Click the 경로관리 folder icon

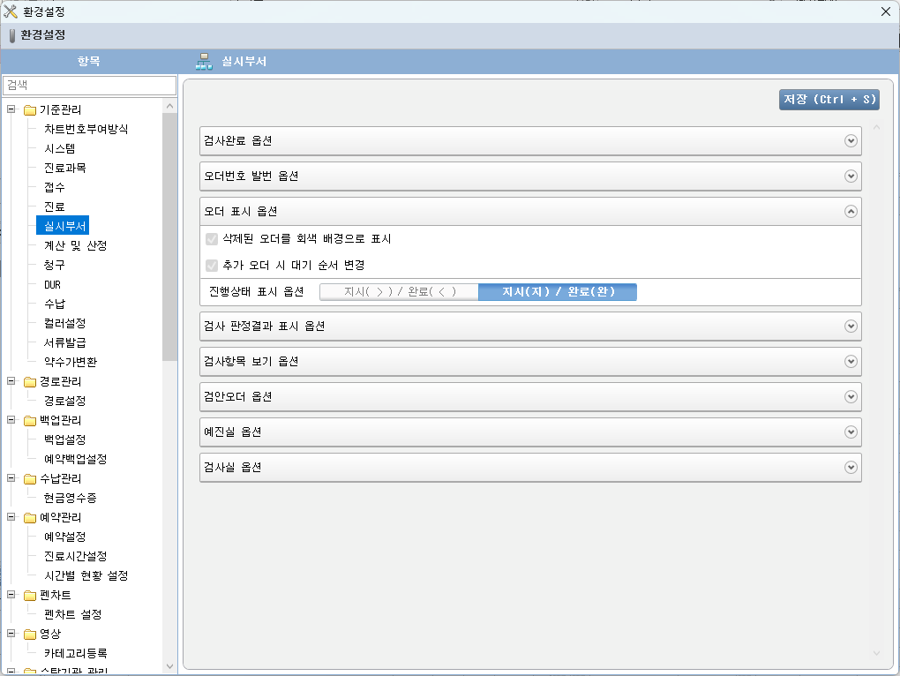click(x=30, y=382)
